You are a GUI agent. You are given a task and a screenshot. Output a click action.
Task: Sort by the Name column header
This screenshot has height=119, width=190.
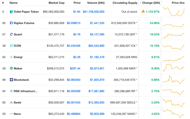coord(14,3)
